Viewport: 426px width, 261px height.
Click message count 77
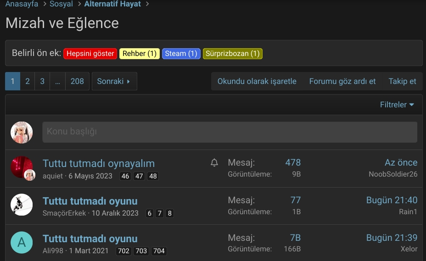tap(296, 200)
